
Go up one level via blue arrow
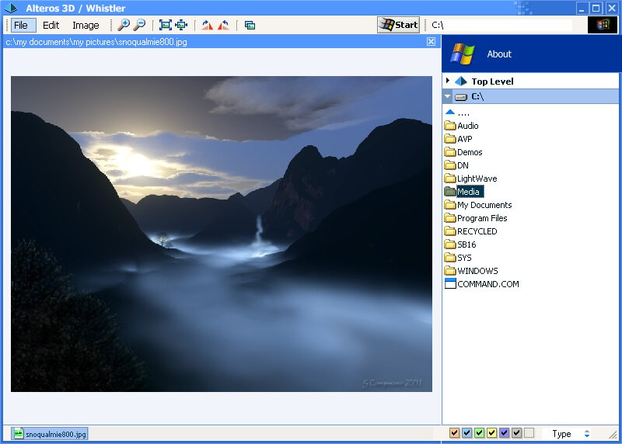point(450,113)
